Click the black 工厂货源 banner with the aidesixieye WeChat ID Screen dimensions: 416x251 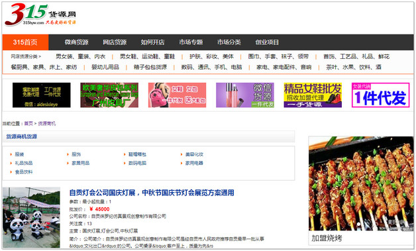[x=42, y=95]
